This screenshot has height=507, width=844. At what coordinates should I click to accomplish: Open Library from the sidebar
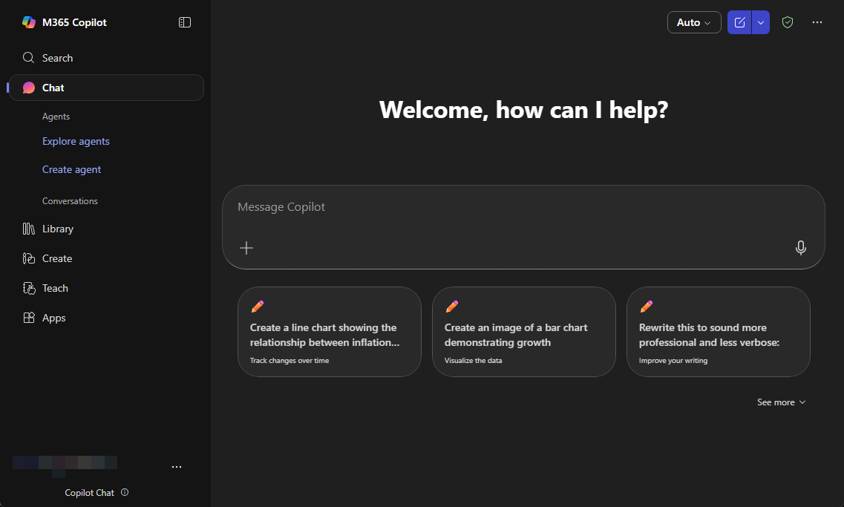click(x=59, y=229)
